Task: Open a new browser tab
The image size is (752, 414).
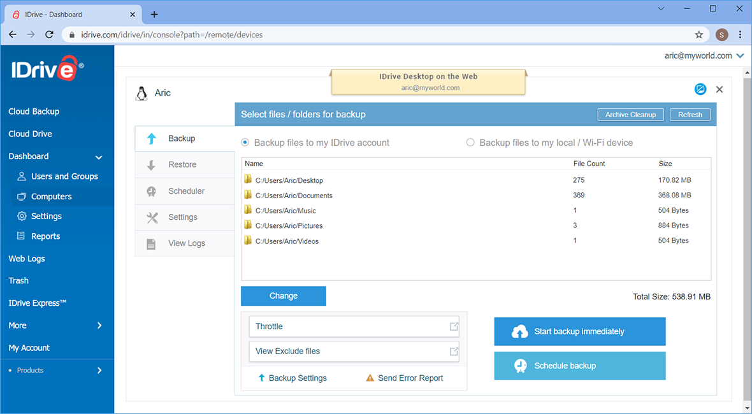Action: pos(154,15)
